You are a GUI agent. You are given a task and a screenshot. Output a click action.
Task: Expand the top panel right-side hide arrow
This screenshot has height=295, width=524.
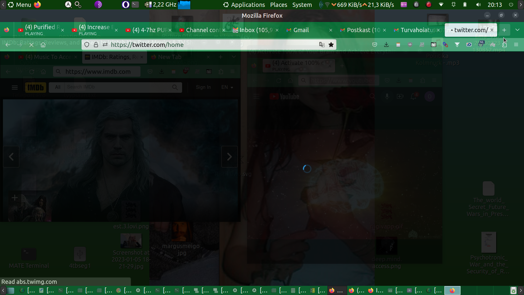tap(521, 5)
